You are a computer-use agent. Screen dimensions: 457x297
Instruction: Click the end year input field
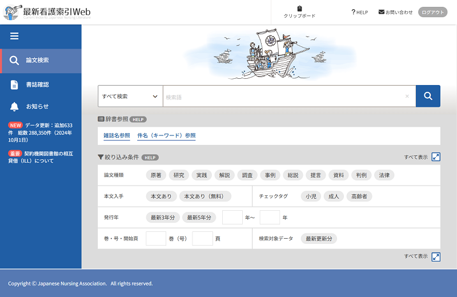pos(270,218)
